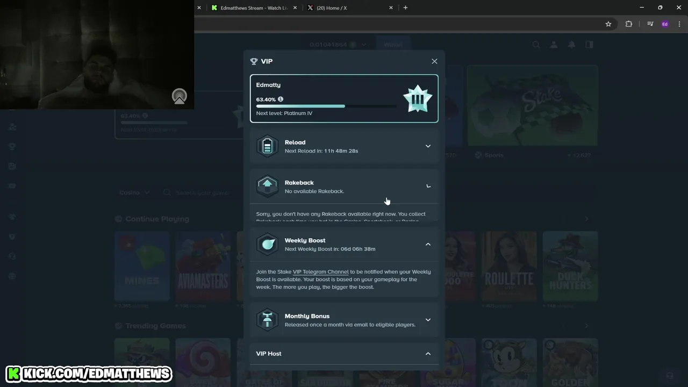Open Sponsorships handshake icon in sidebar
Image resolution: width=688 pixels, height=387 pixels.
pyautogui.click(x=12, y=217)
